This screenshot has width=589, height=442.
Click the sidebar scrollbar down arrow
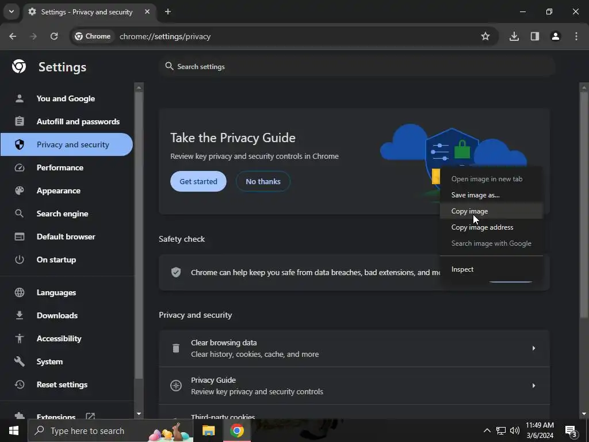(x=139, y=414)
